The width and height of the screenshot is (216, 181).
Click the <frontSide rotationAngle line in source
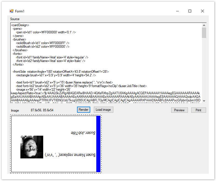tap(61, 72)
